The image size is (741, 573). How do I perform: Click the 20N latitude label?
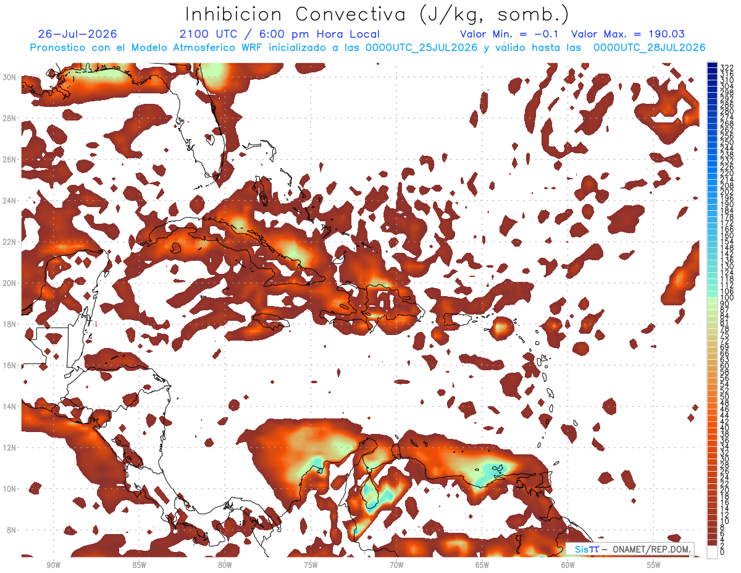[10, 283]
